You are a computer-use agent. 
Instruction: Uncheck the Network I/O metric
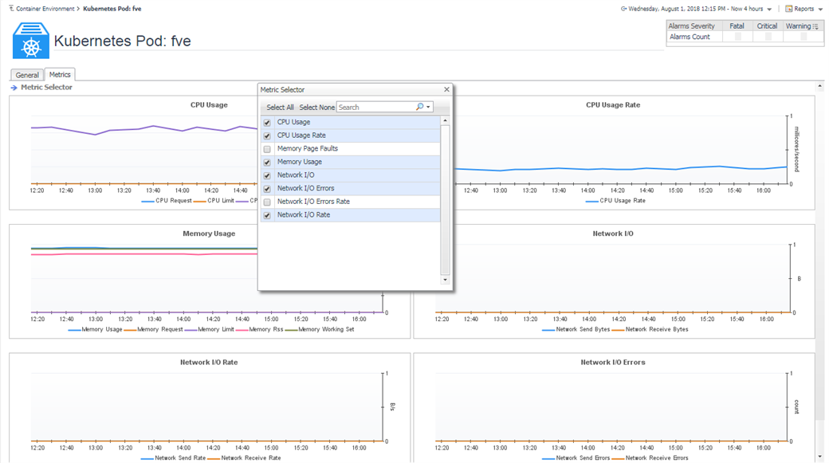tap(267, 175)
